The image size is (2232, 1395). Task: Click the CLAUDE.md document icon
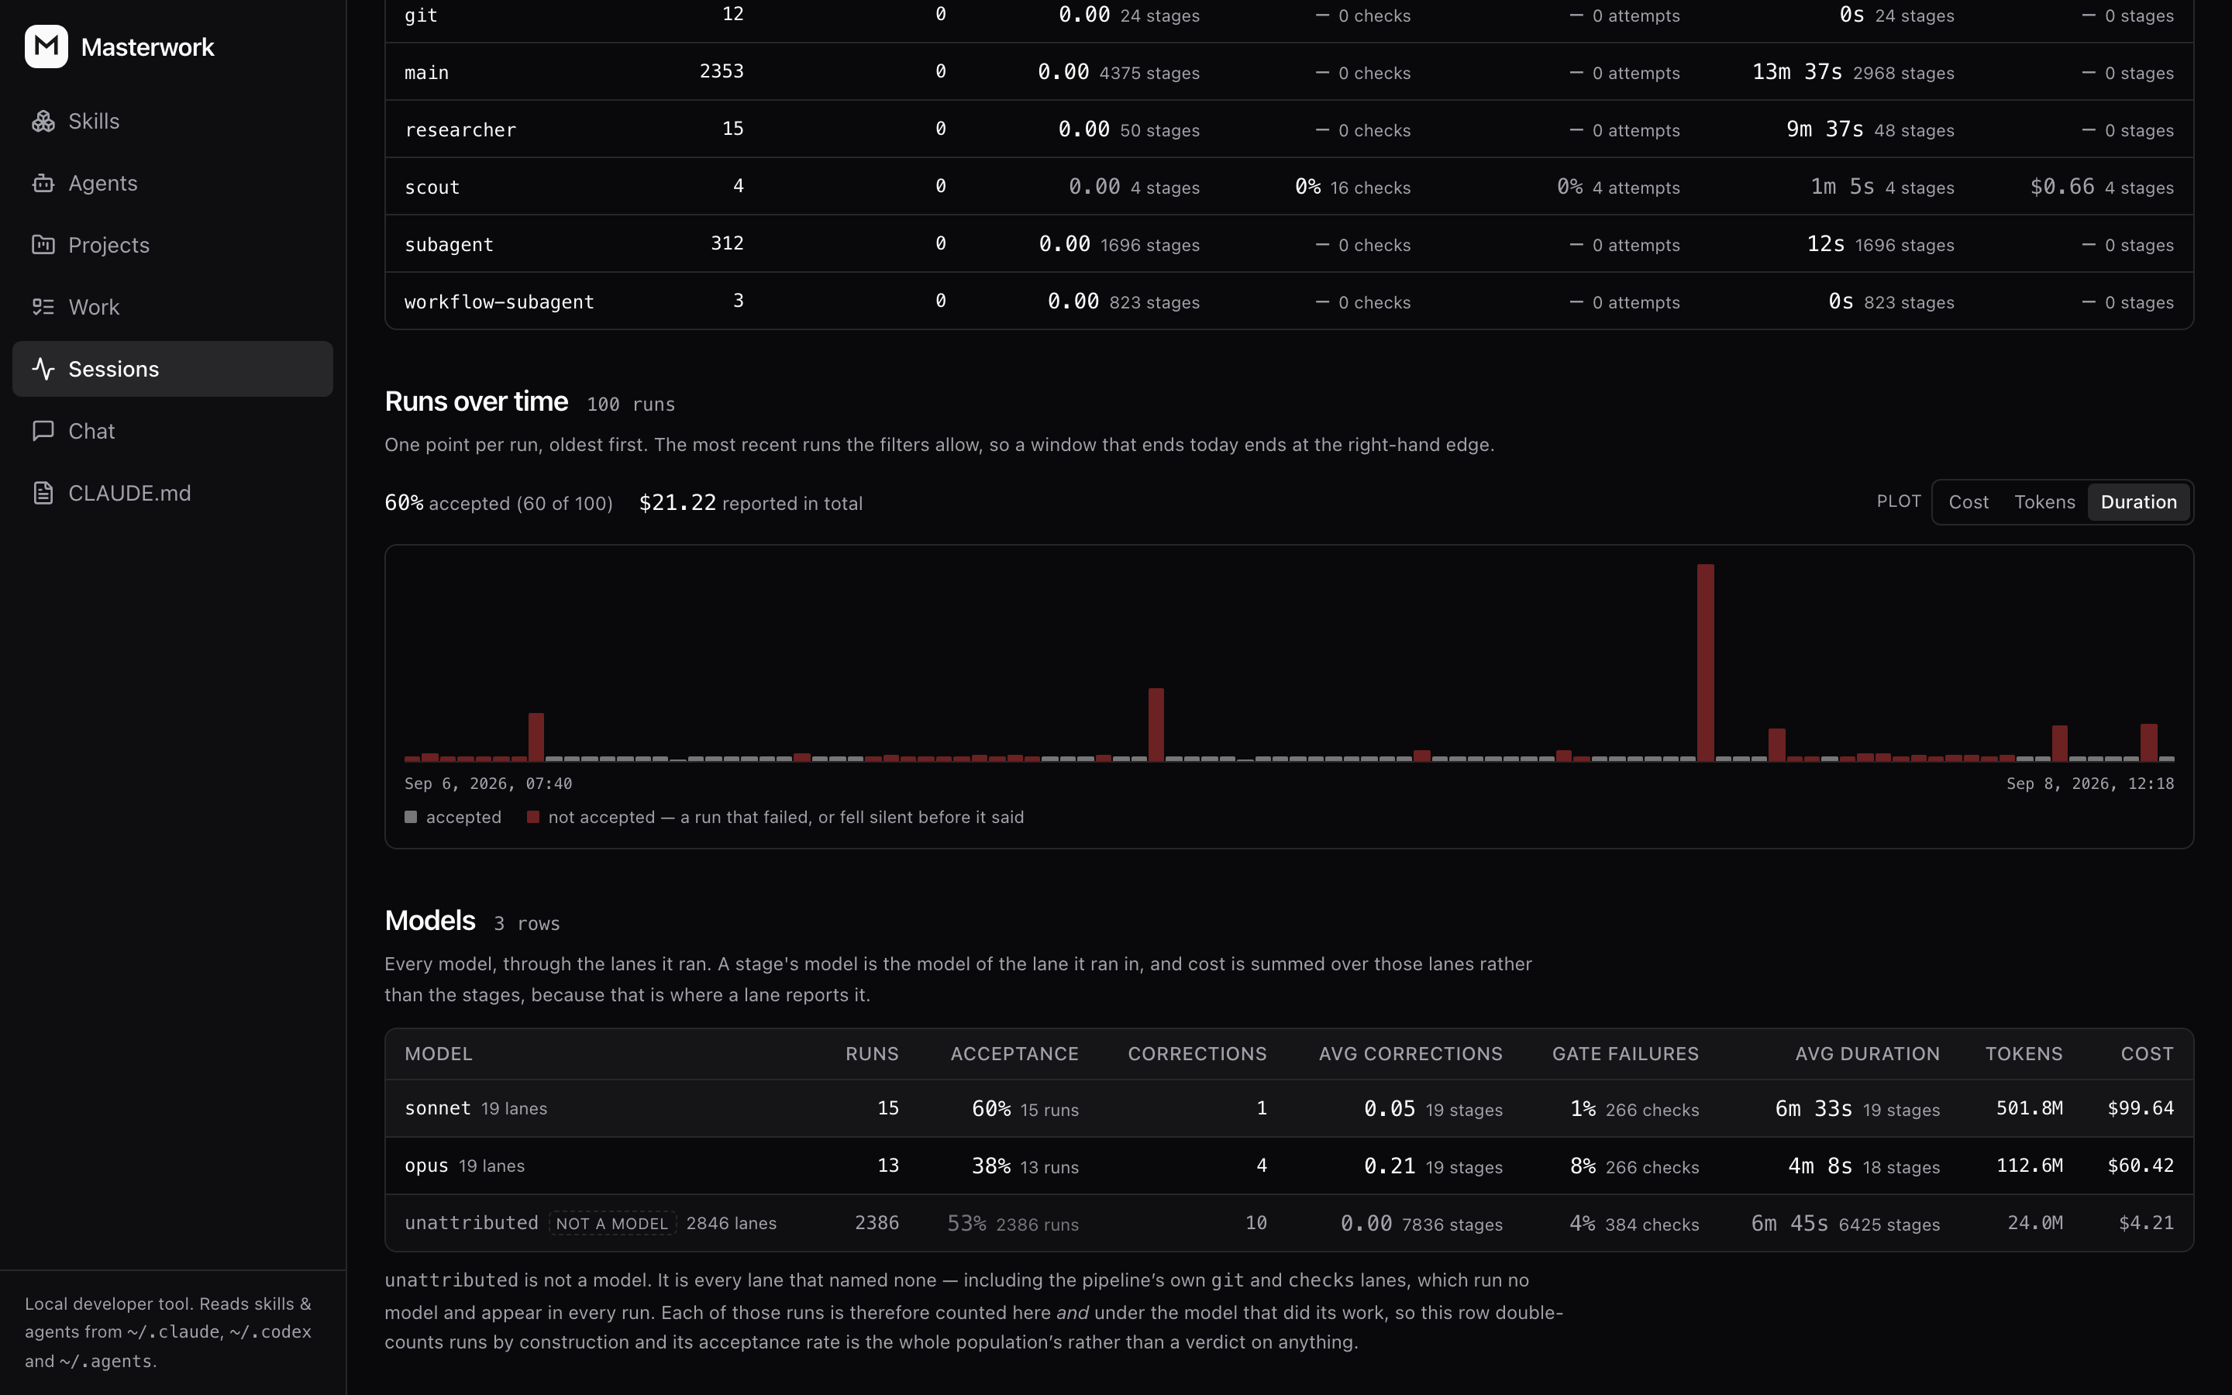pos(43,493)
